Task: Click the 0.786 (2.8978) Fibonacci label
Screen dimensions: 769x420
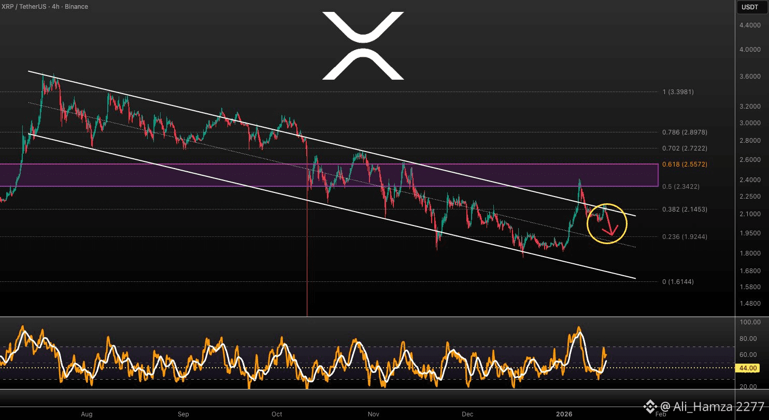Action: [685, 132]
